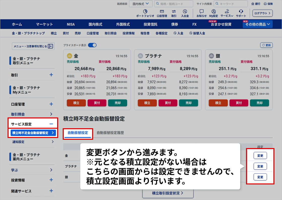Image resolution: width=282 pixels, height=200 pixels.
Task: Click the サポート headset icon
Action: click(241, 12)
